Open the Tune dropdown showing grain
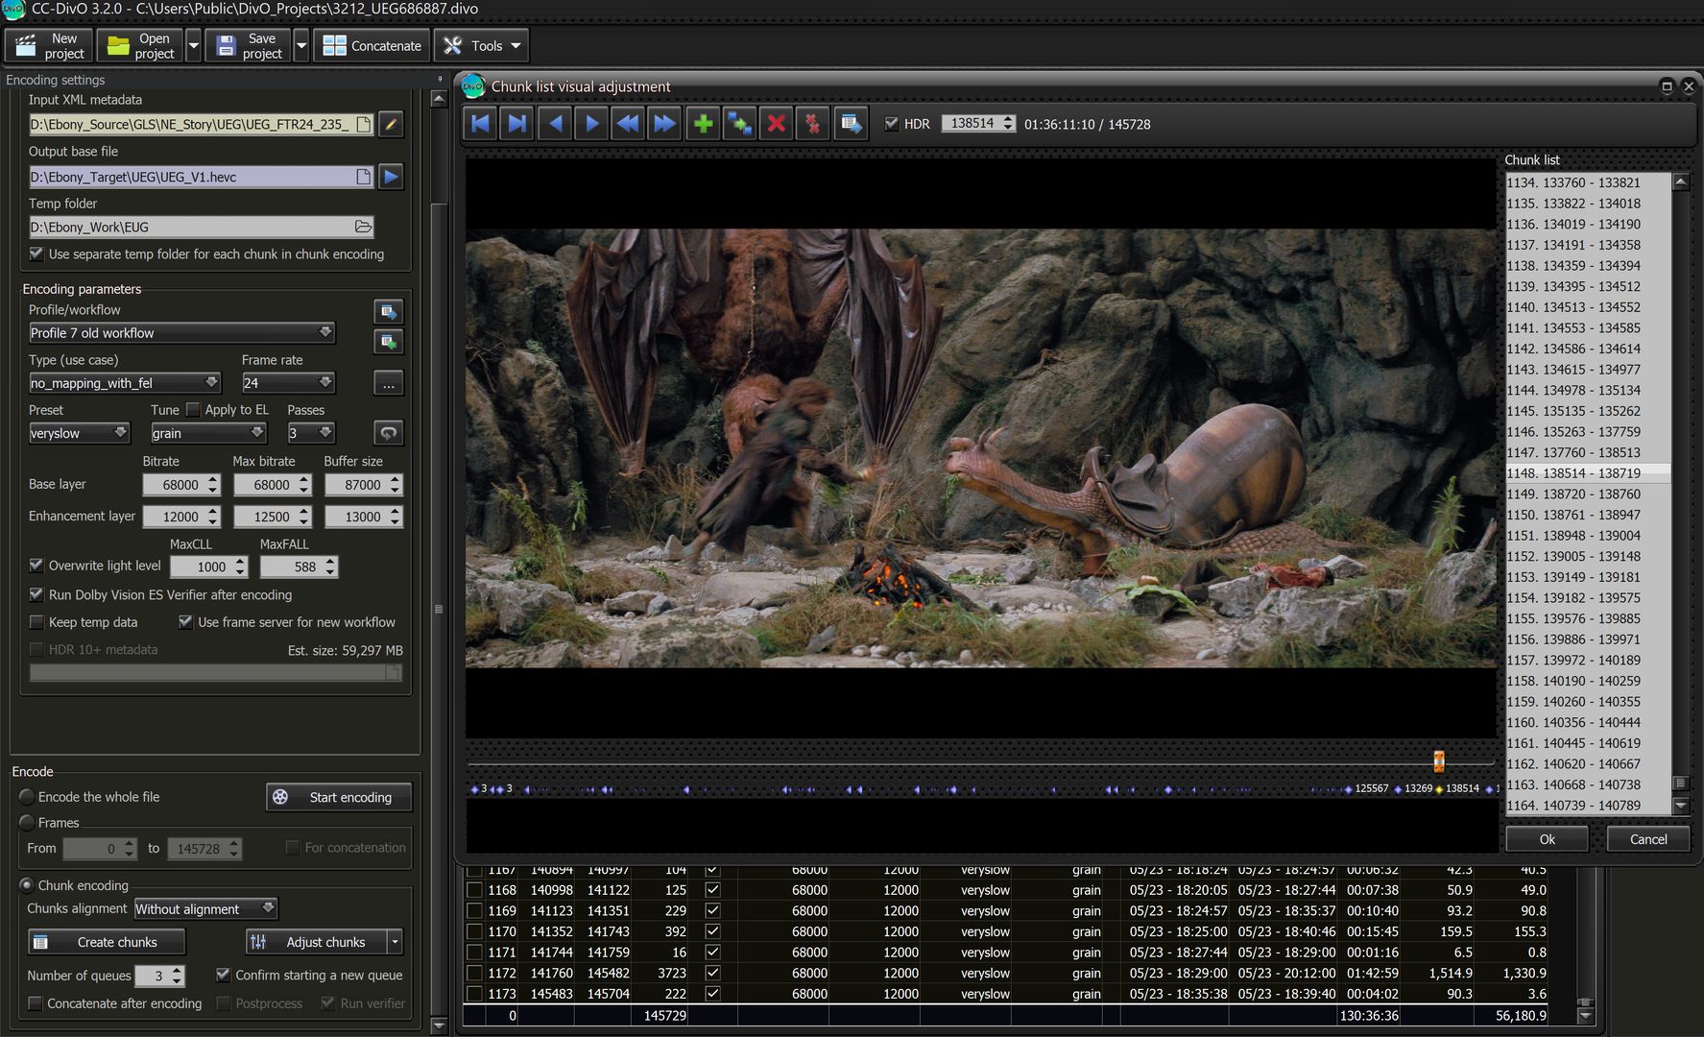Screen dimensions: 1704x1037 pyautogui.click(x=207, y=433)
